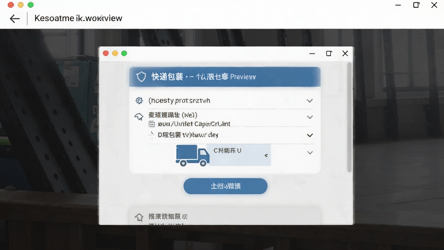The width and height of the screenshot is (444, 250).
Task: Go back using the arrow beside the title
Action: [15, 19]
